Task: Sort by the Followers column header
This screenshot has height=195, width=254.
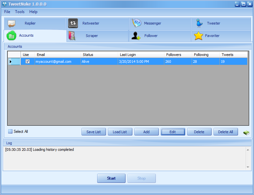Action: [178, 55]
